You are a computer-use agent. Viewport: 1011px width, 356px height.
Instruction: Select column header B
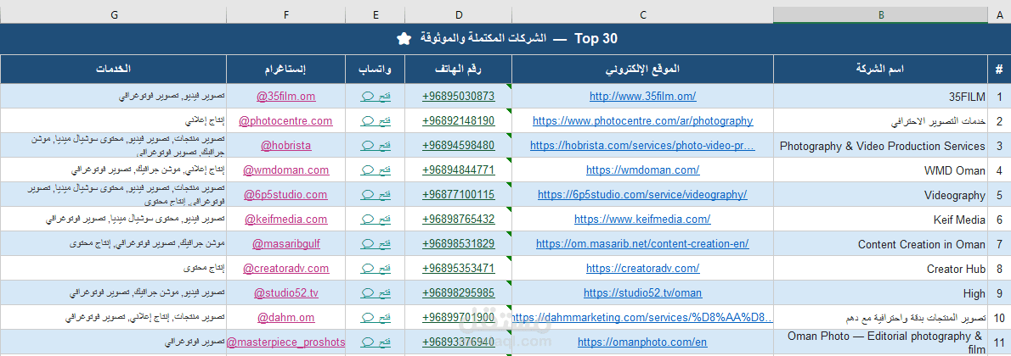(x=881, y=14)
